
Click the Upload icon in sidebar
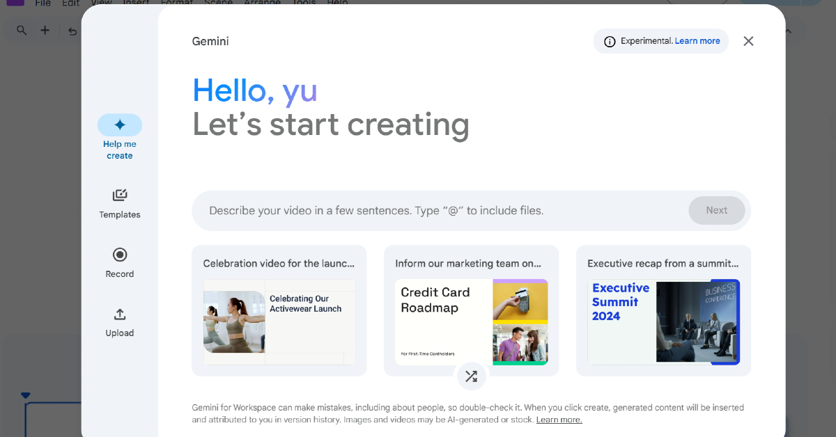pyautogui.click(x=120, y=314)
